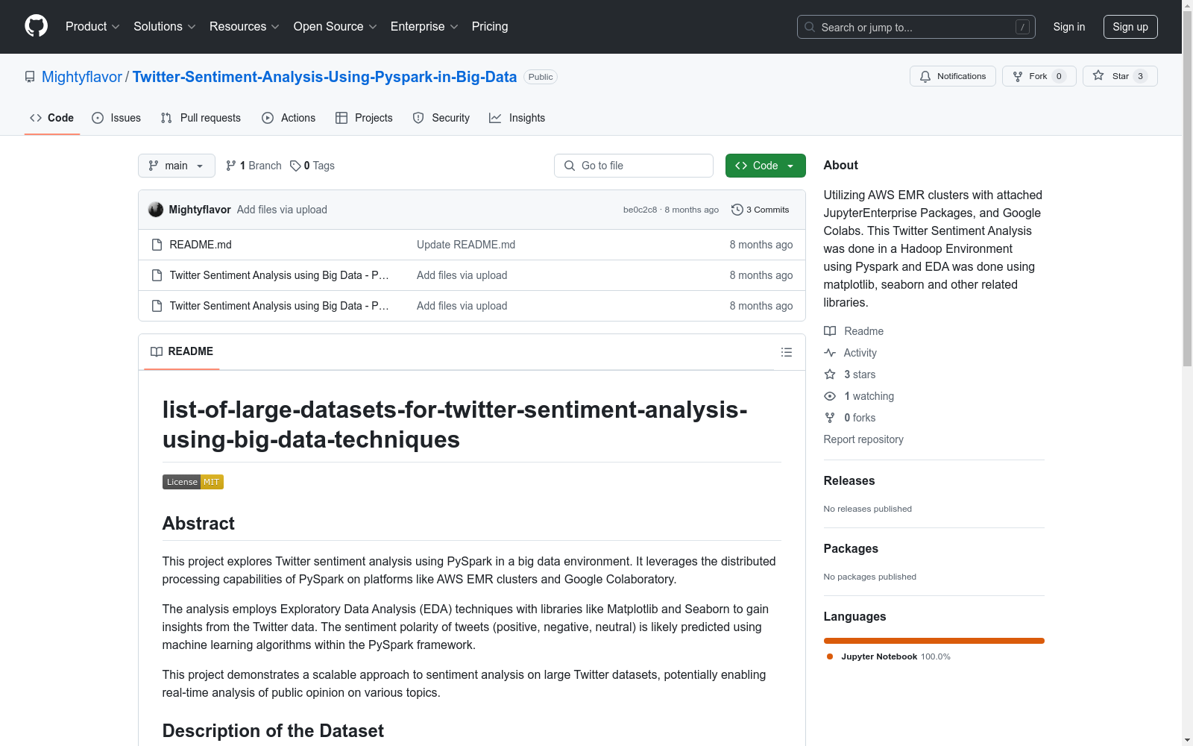Click the branch icon beside 1 Branch
1193x746 pixels.
coord(231,166)
